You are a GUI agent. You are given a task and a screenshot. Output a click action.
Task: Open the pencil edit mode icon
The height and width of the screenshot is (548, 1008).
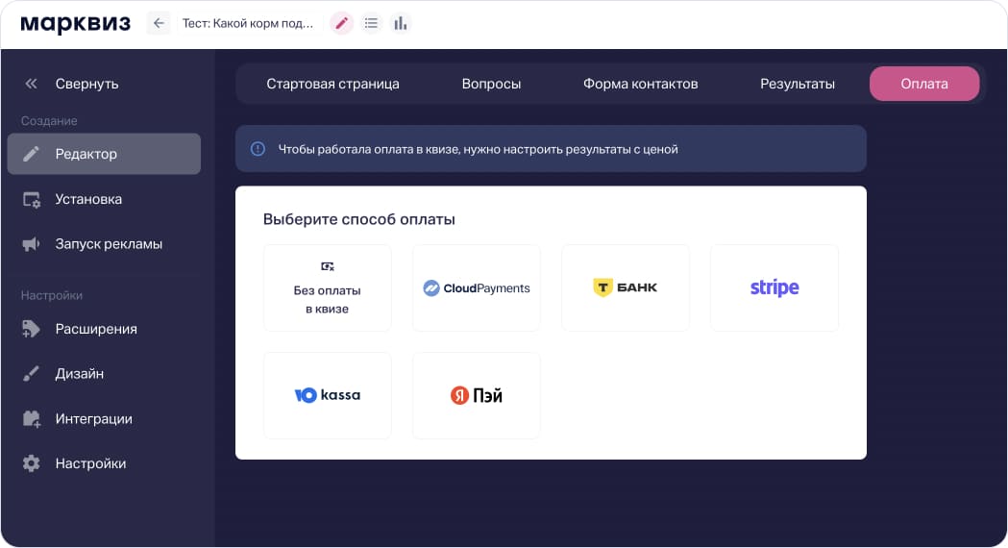click(x=341, y=23)
